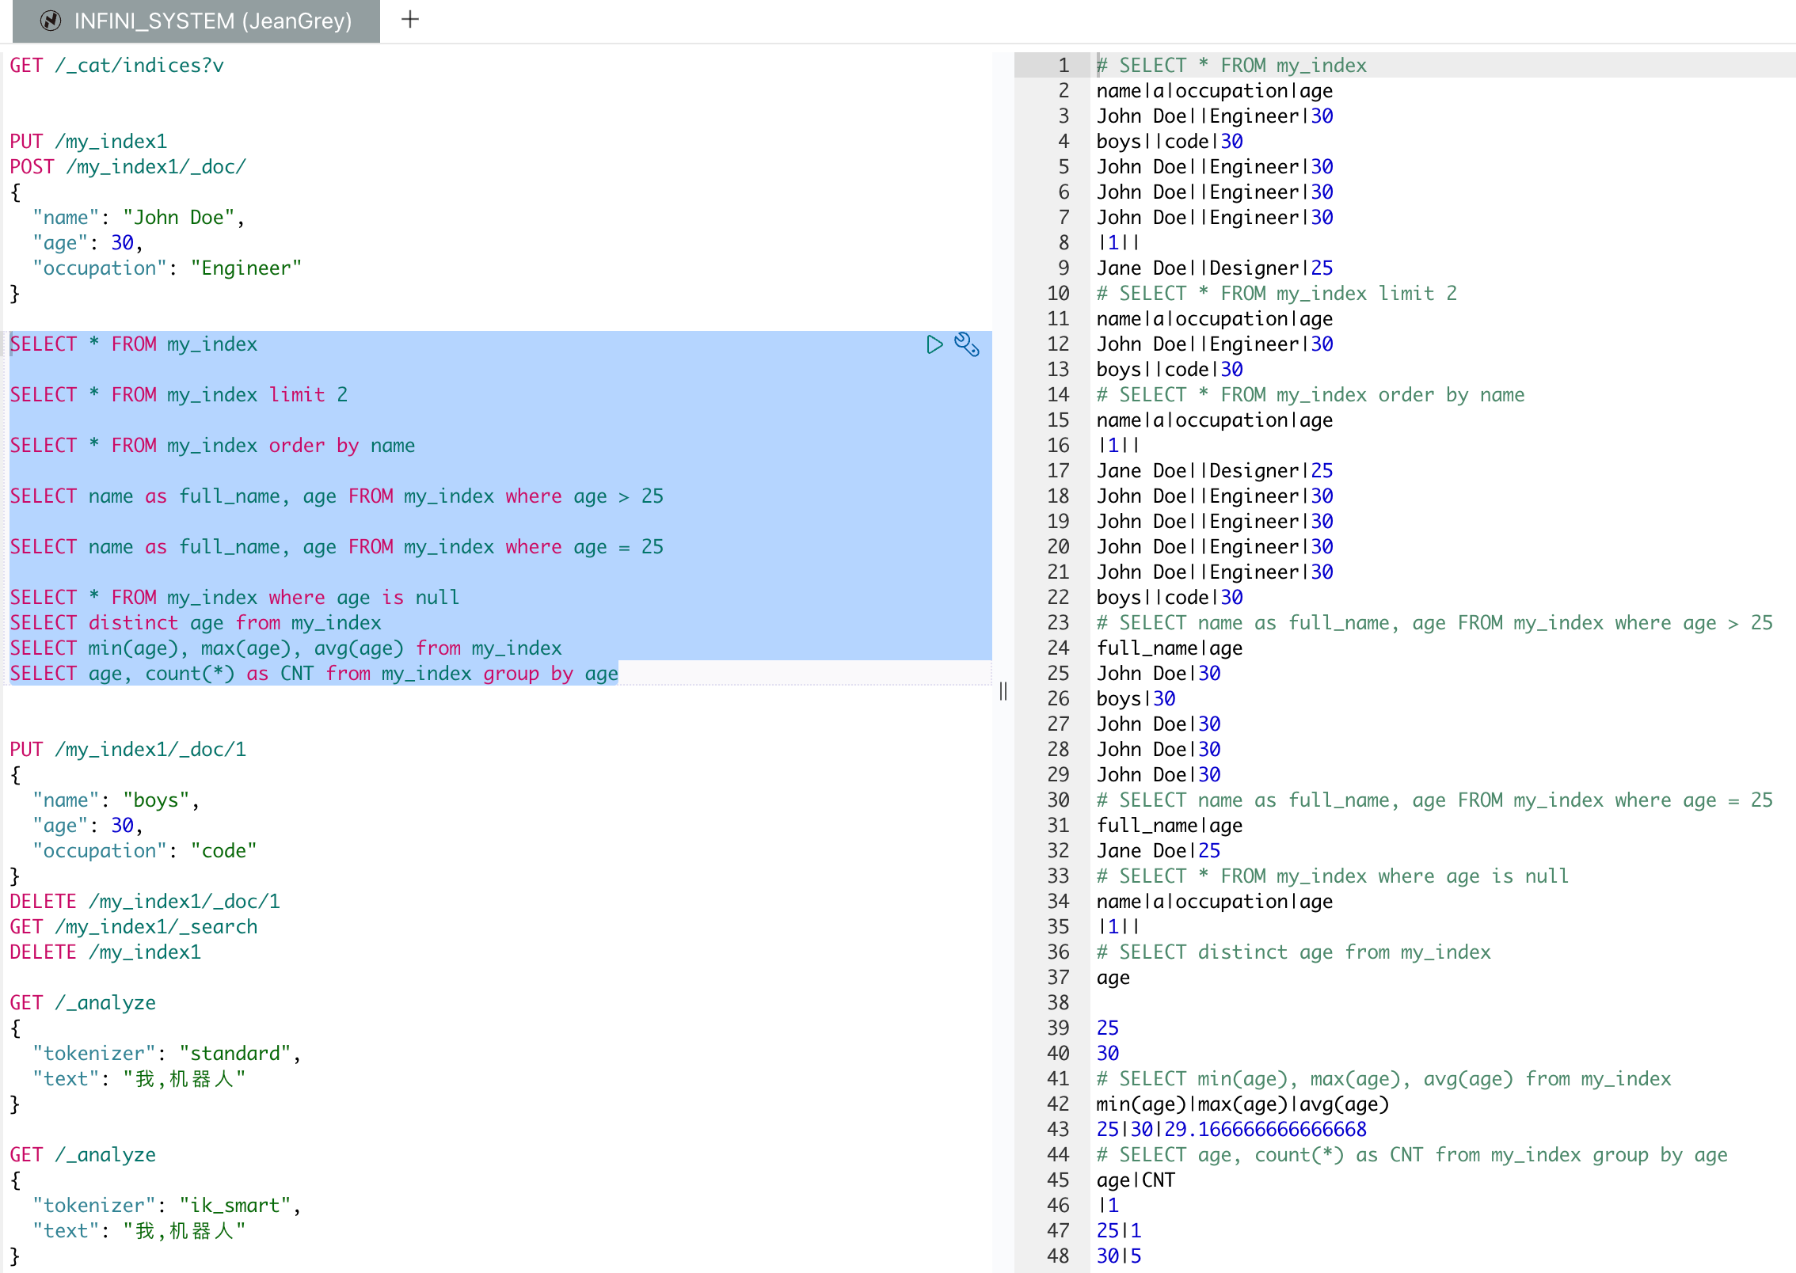Place cursor on GET /_cat/indices?v request
This screenshot has width=1796, height=1273.
(x=116, y=65)
